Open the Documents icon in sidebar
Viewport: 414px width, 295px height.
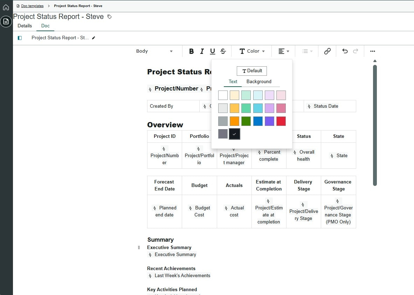pos(6,22)
